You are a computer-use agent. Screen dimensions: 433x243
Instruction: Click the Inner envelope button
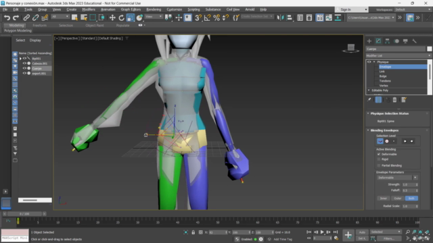point(384,198)
